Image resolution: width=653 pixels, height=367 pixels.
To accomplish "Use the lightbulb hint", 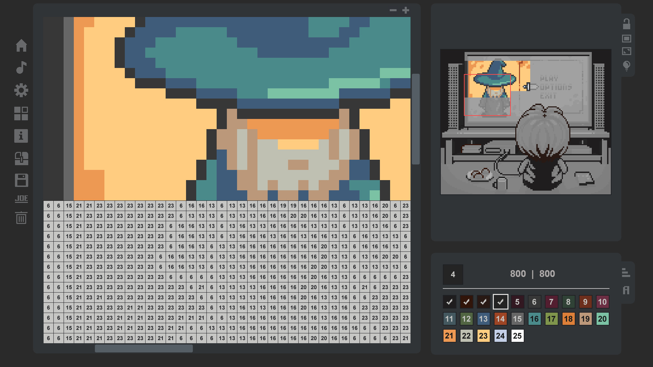I will 627,66.
